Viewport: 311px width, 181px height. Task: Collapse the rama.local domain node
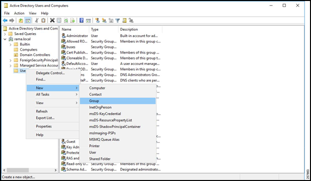pos(5,39)
